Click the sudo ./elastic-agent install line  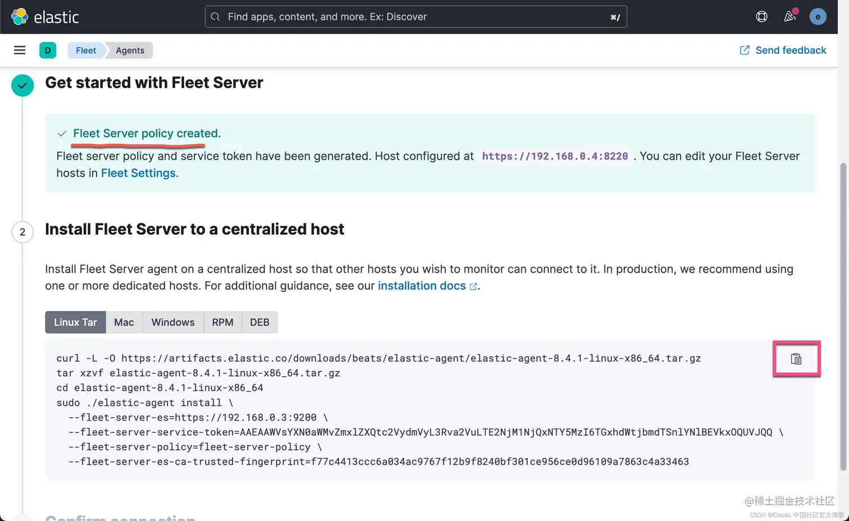point(144,403)
